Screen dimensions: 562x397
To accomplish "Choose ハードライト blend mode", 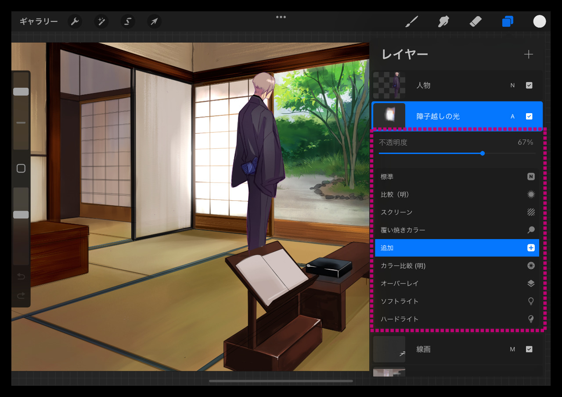I will click(x=457, y=319).
